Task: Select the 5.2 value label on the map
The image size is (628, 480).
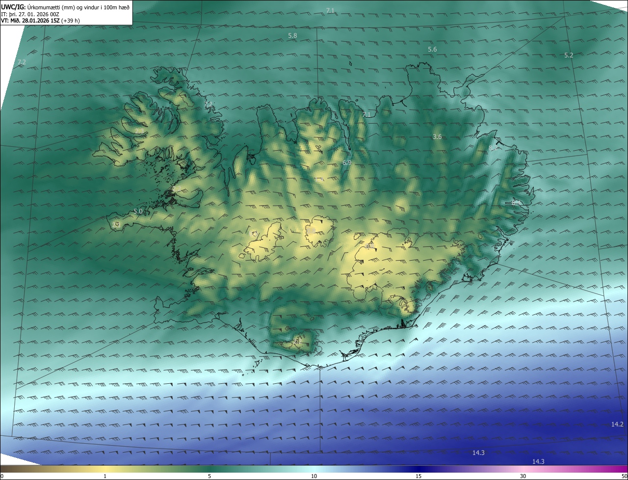Action: click(x=569, y=55)
